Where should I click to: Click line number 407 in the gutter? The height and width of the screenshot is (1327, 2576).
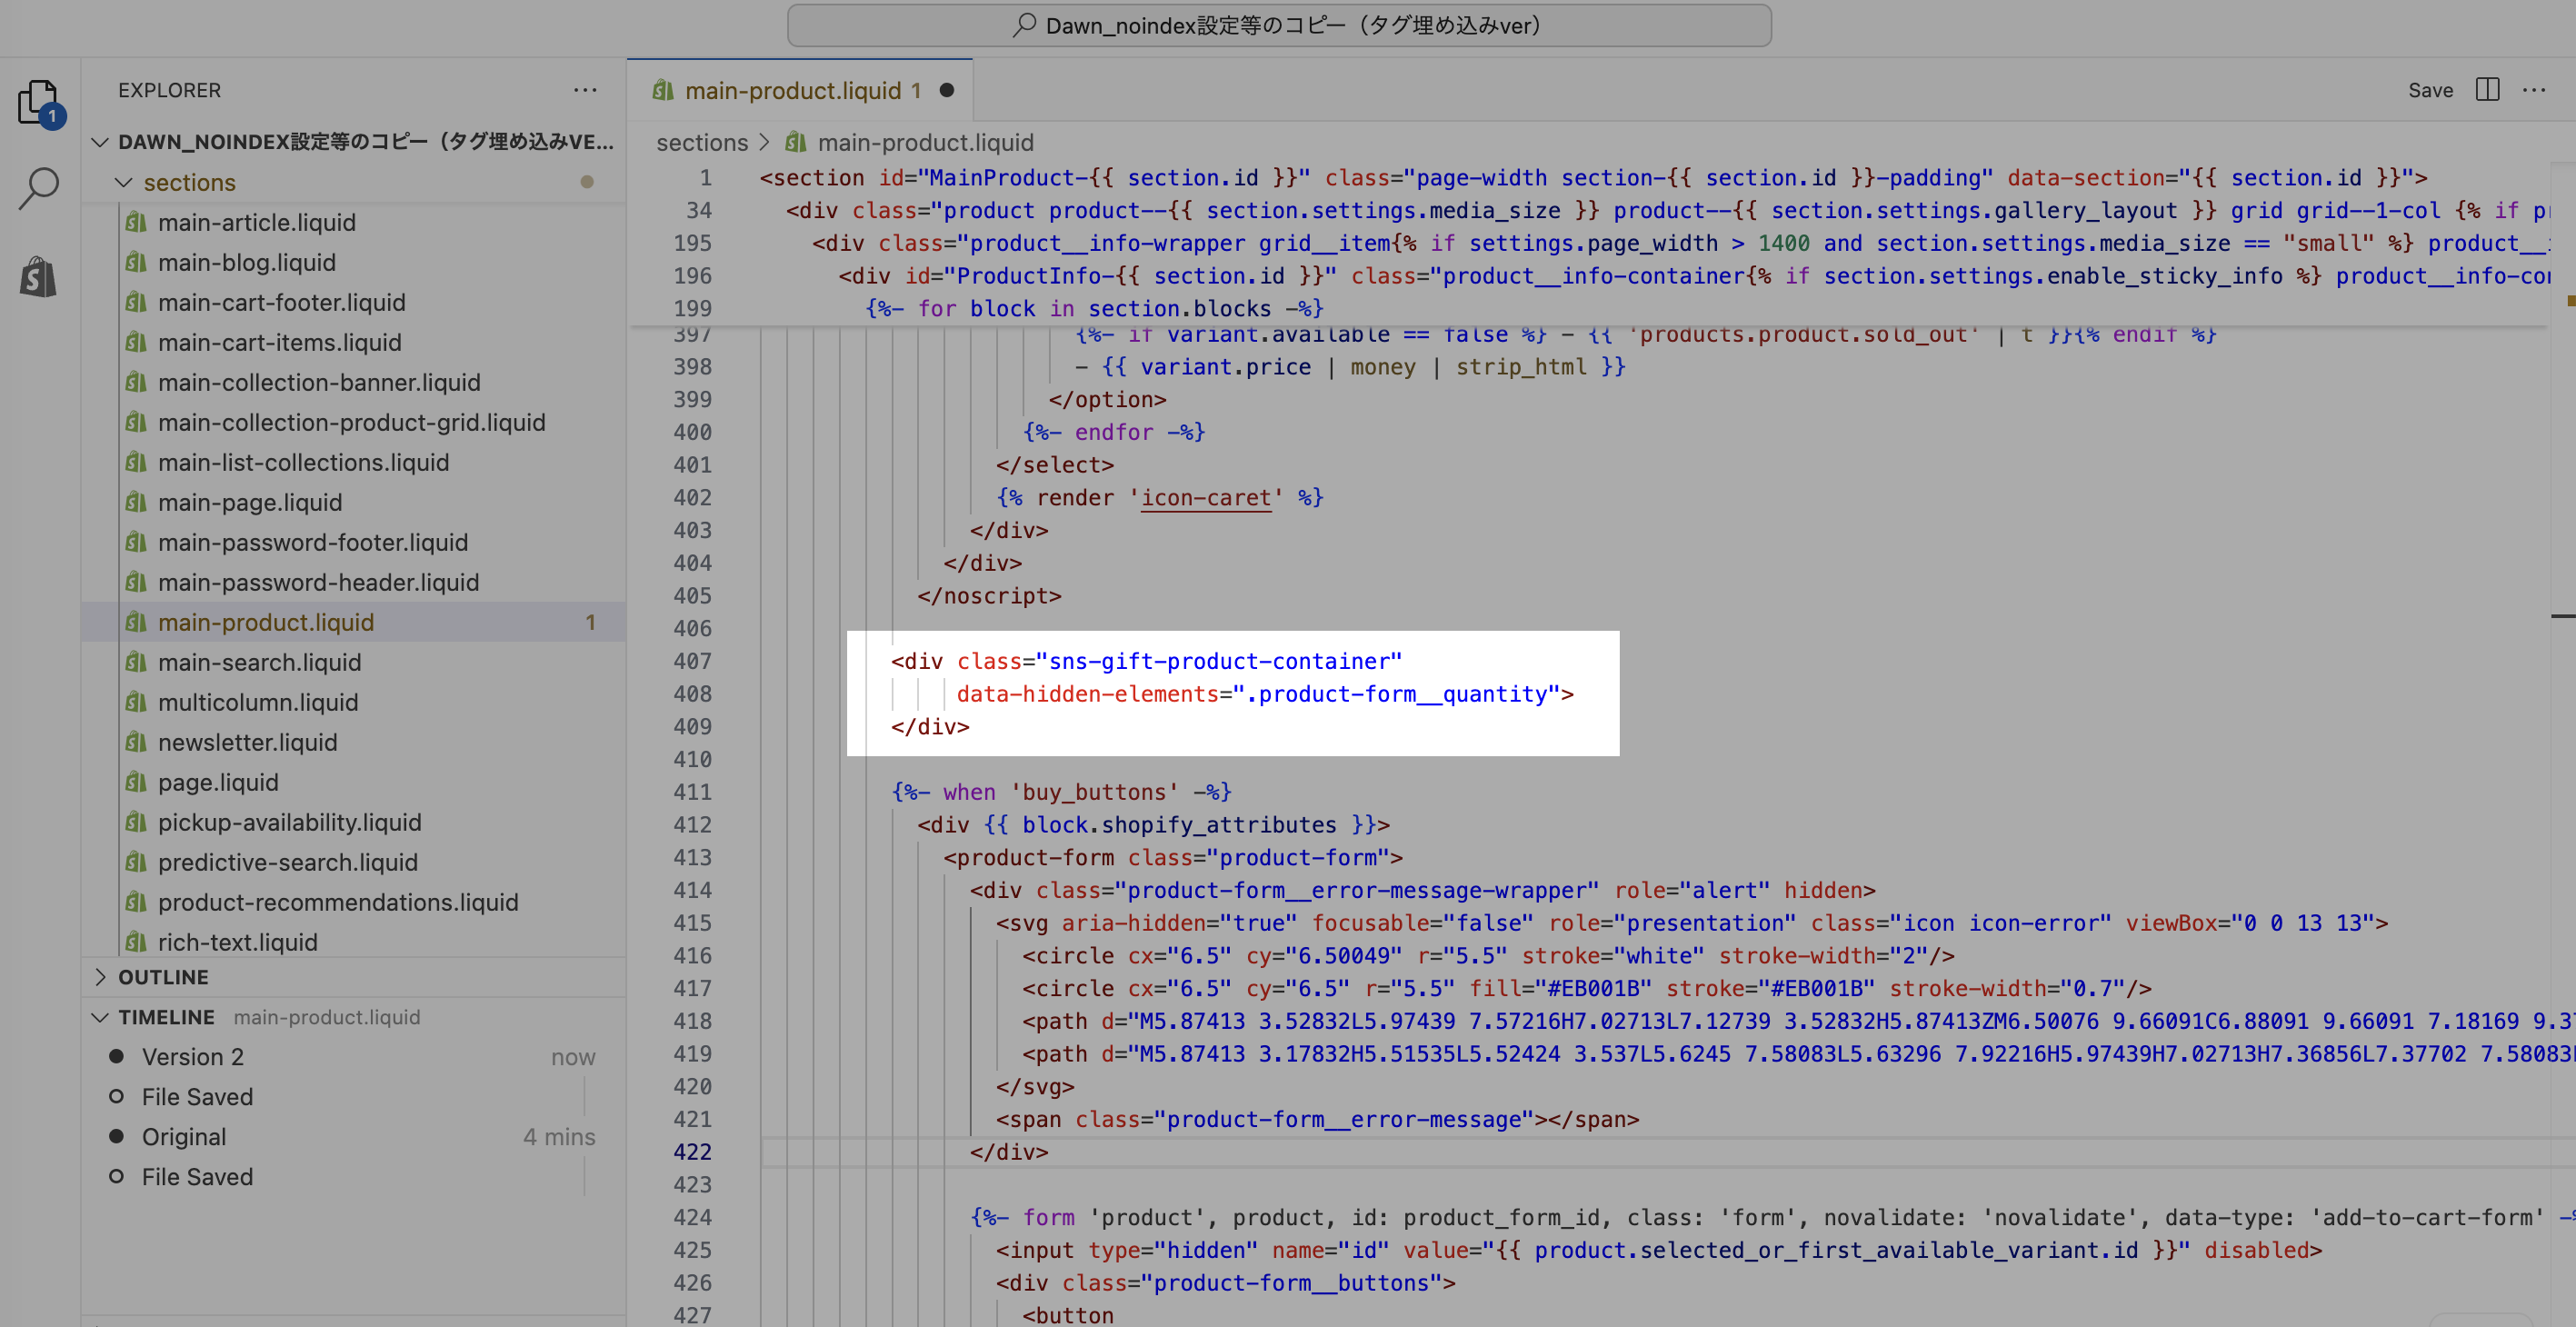[x=693, y=661]
